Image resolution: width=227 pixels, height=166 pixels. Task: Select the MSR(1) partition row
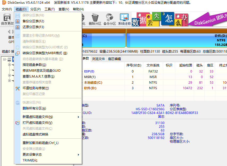pos(90,77)
